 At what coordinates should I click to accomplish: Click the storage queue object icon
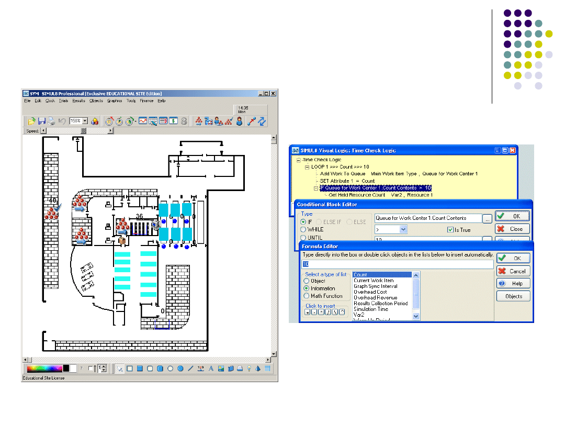(209, 121)
